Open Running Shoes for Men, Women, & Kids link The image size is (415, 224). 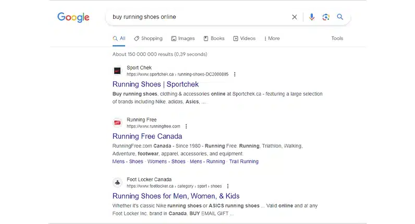point(176,196)
